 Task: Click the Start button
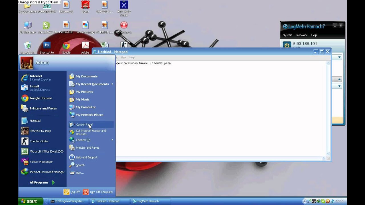coord(31,201)
